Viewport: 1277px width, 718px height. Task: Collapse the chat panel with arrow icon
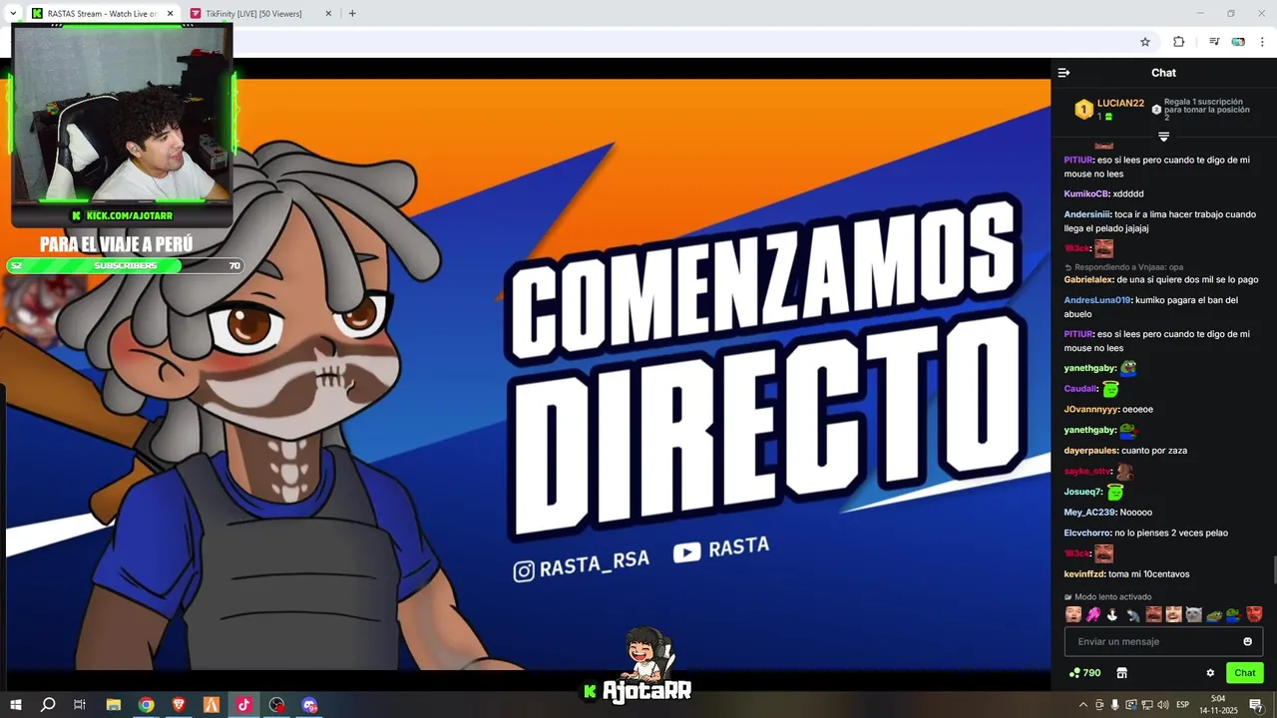pyautogui.click(x=1064, y=73)
